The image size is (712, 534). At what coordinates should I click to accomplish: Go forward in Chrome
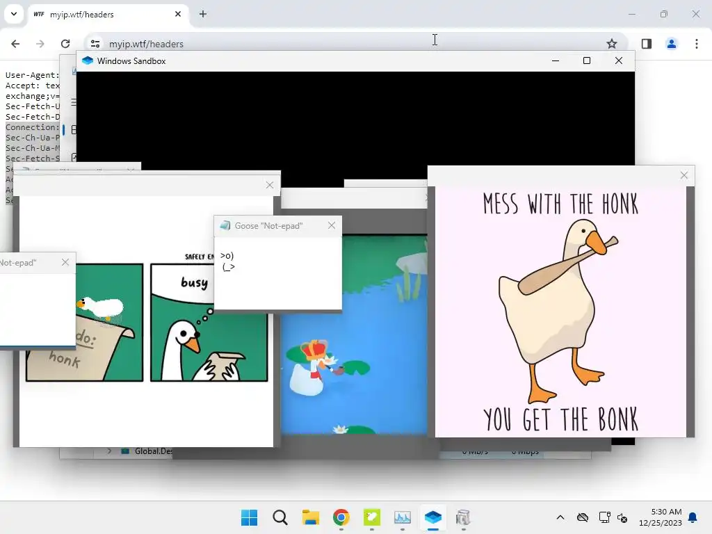tap(40, 44)
